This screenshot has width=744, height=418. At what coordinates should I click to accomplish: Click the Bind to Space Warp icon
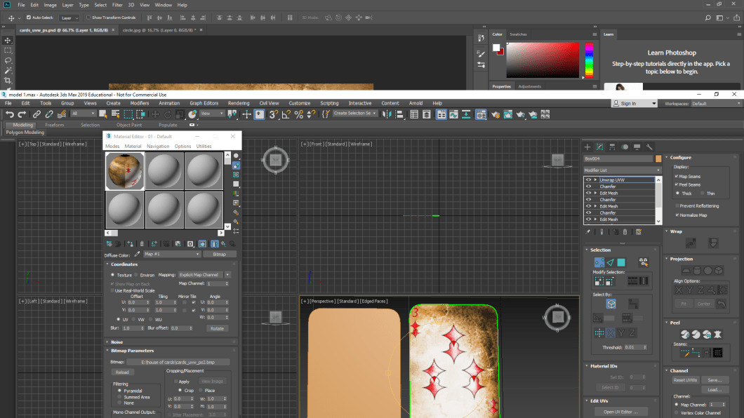tap(62, 114)
